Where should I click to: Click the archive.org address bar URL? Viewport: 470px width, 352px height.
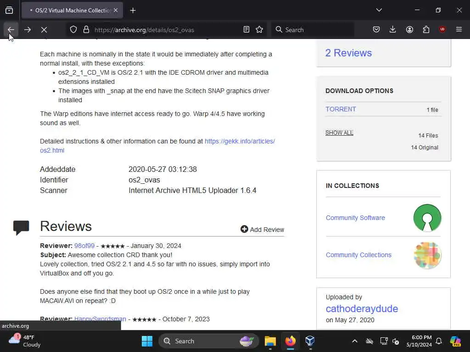(144, 30)
